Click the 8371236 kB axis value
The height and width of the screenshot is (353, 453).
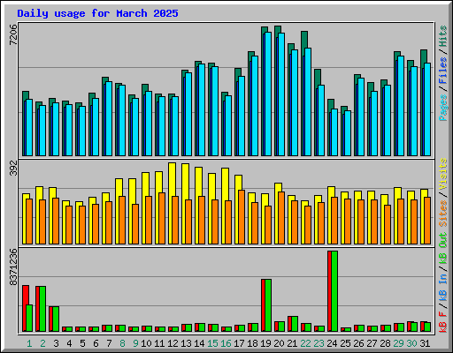point(13,267)
